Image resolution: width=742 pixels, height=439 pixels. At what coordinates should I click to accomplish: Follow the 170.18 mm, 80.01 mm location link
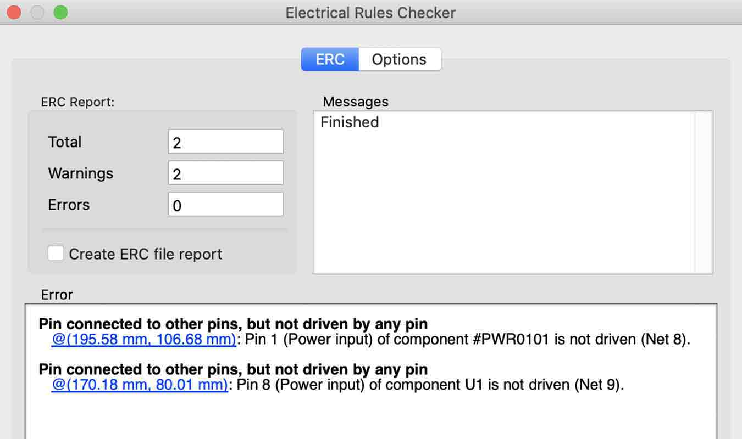tap(140, 385)
